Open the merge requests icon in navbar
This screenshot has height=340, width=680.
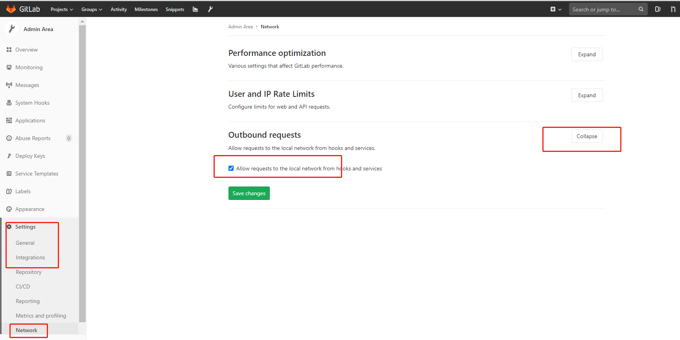coord(673,9)
